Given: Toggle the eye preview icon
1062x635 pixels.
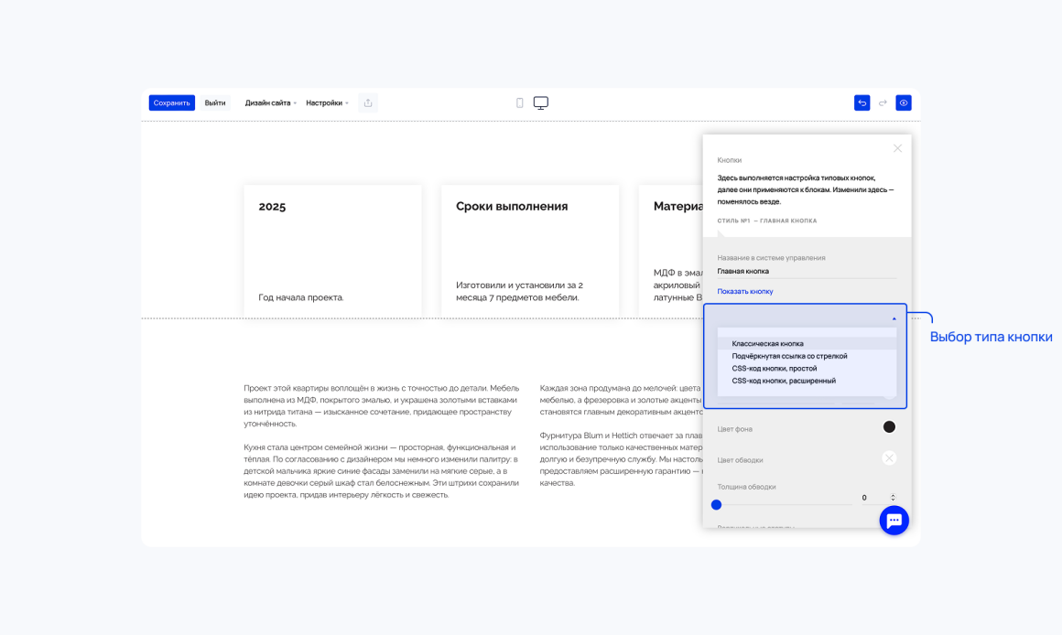Looking at the screenshot, I should 904,102.
